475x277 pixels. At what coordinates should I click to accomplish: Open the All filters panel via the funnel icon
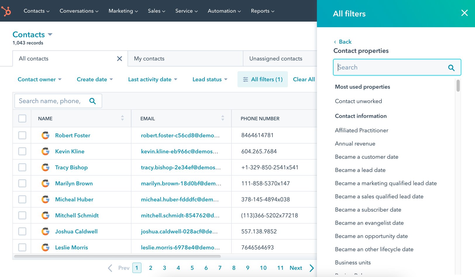point(246,79)
